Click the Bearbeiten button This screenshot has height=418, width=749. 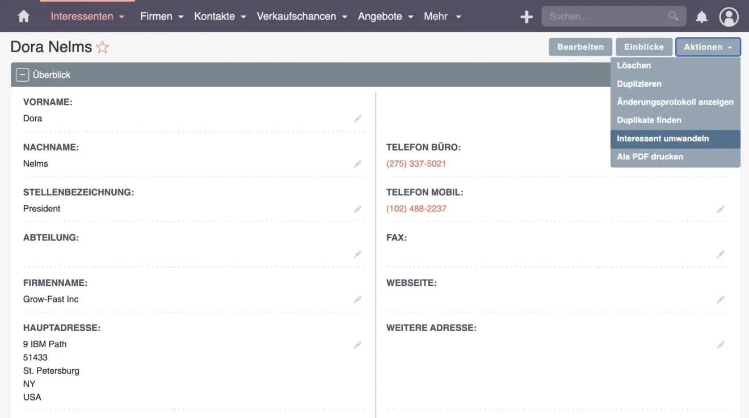tap(580, 47)
